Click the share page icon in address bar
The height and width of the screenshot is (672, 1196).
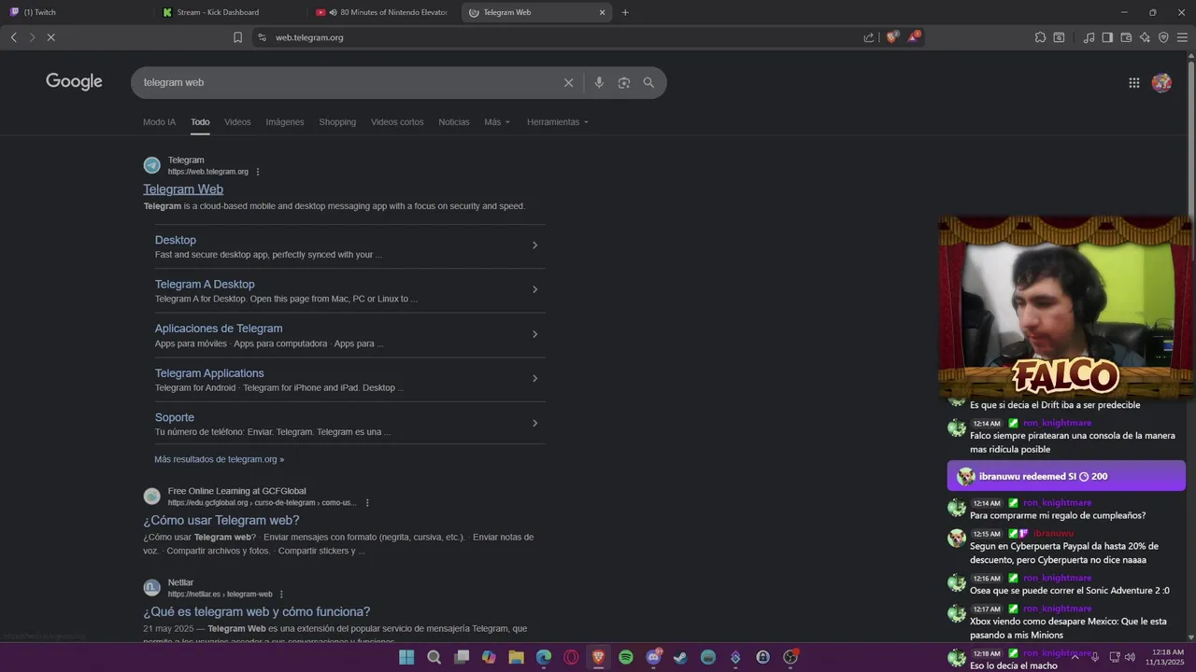coord(869,37)
